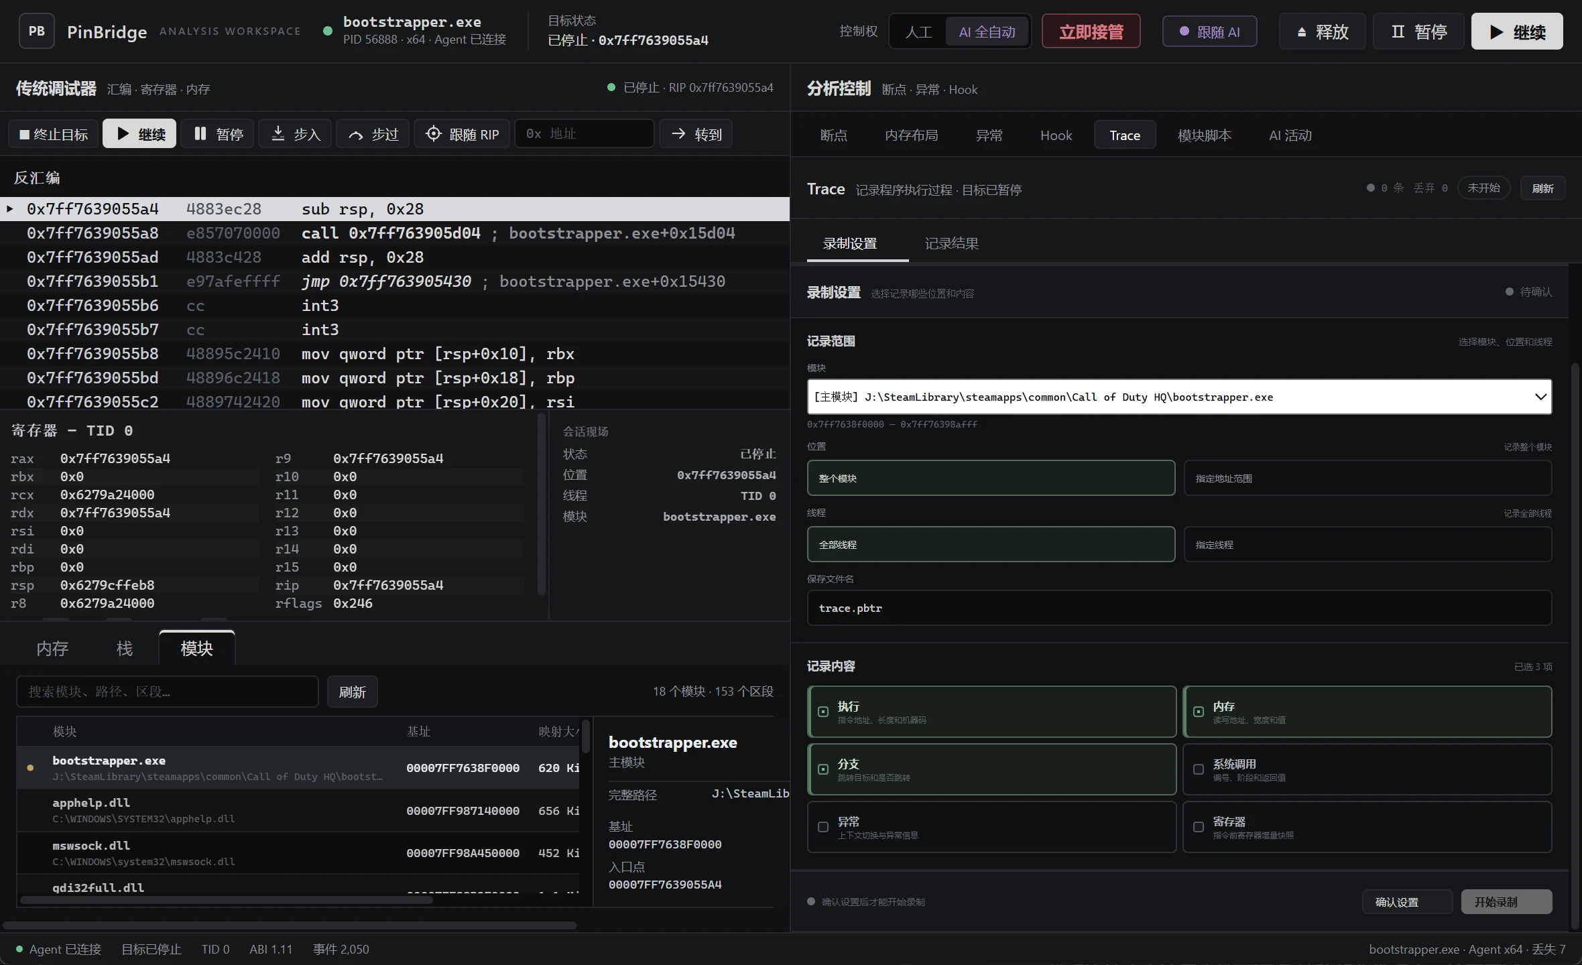
Task: Toggle the 内存 record content checkbox
Action: 1199,712
